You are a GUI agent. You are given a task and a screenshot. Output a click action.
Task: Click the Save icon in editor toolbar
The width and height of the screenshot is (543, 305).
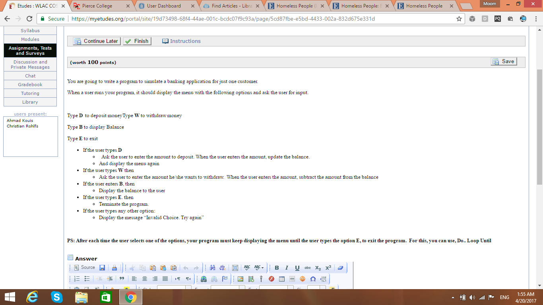click(x=102, y=268)
